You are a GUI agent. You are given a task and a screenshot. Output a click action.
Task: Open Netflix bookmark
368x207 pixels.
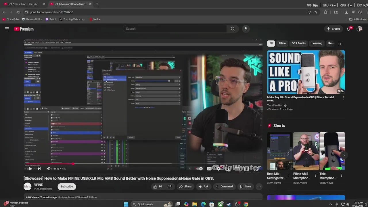coord(95,19)
